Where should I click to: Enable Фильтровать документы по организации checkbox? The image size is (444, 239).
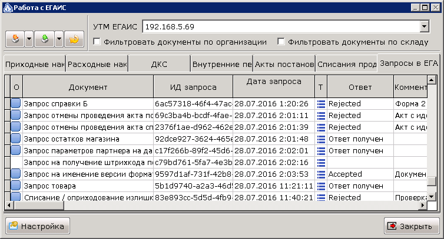(97, 42)
